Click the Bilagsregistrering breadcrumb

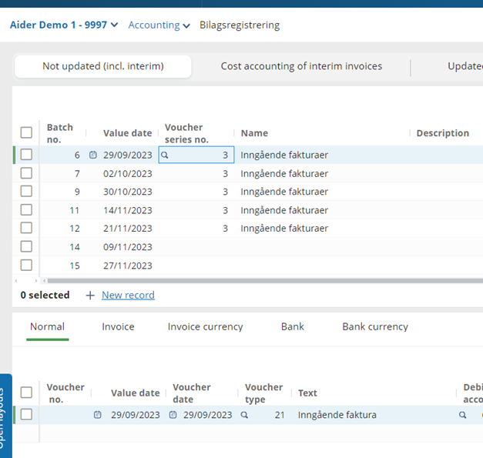click(240, 25)
